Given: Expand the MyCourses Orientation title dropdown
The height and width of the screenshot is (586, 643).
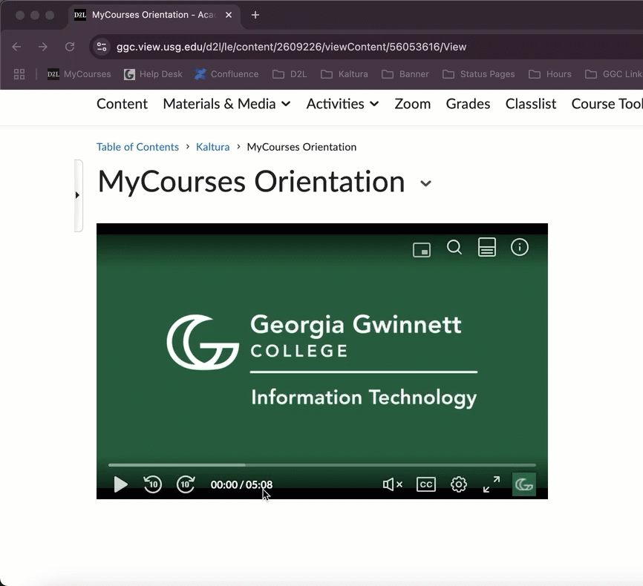Looking at the screenshot, I should coord(426,183).
